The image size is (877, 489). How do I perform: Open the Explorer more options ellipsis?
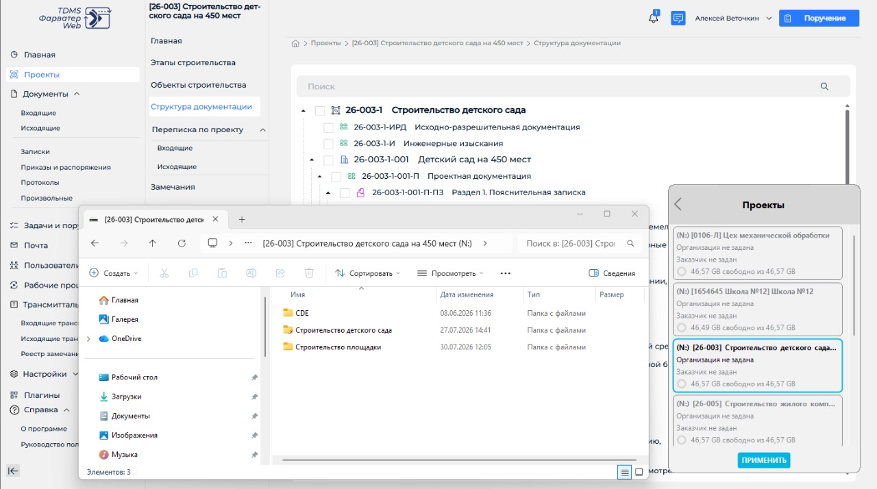coord(506,273)
